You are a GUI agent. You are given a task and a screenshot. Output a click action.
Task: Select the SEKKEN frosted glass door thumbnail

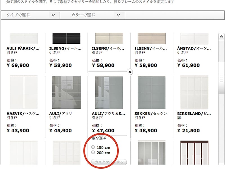[x=152, y=92]
